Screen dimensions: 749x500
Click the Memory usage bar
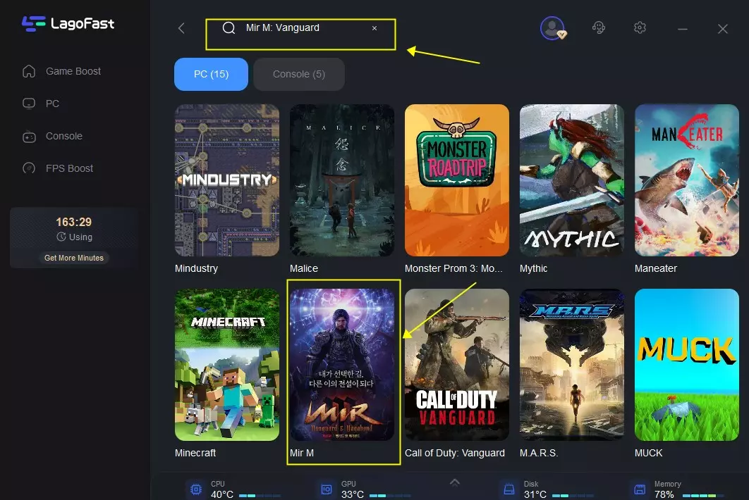point(702,496)
